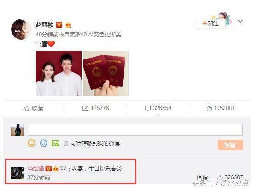Click 回覆 to reply to the comment
The image size is (253, 189).
(x=202, y=177)
